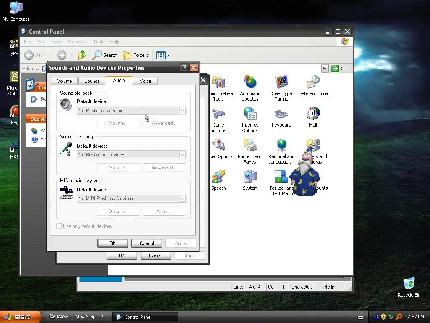Click the Up folder toolbar icon
Image resolution: width=430 pixels, height=323 pixels.
coord(81,55)
